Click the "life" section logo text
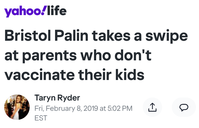The width and height of the screenshot is (199, 128). coord(57,11)
